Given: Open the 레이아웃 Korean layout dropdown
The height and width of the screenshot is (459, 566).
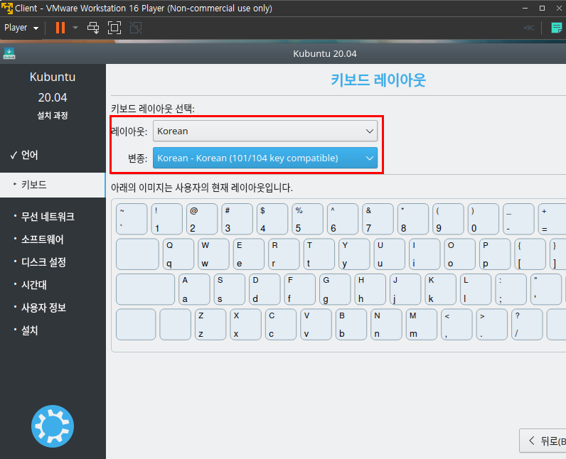Looking at the screenshot, I should click(265, 131).
